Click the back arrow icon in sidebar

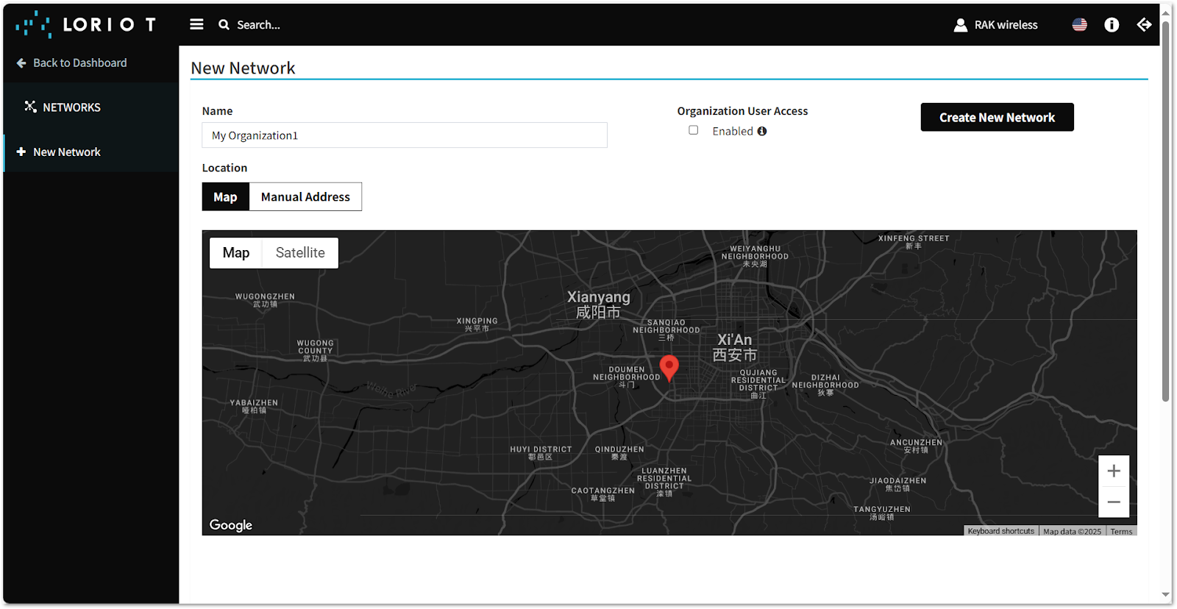(21, 63)
